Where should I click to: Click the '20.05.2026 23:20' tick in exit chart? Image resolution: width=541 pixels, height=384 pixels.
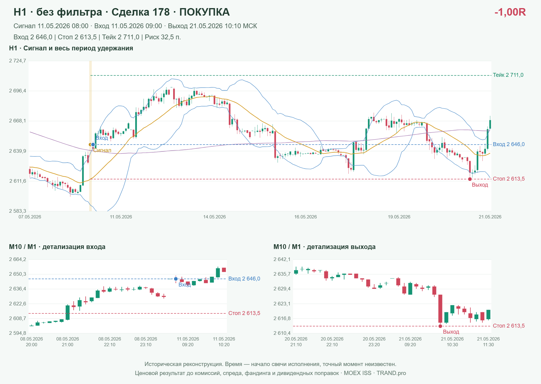(x=374, y=342)
